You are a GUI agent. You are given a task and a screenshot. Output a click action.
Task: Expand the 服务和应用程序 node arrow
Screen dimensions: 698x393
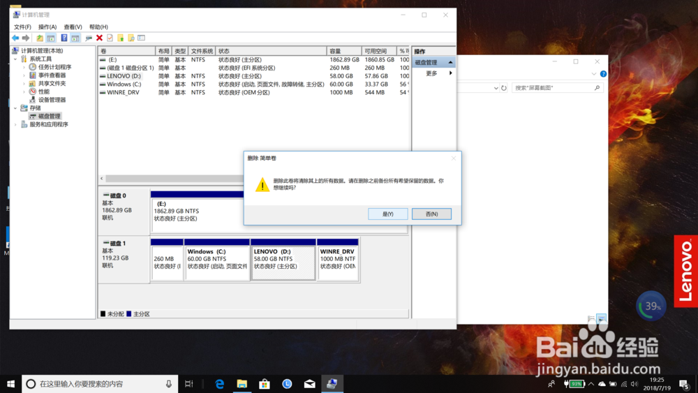tap(15, 125)
